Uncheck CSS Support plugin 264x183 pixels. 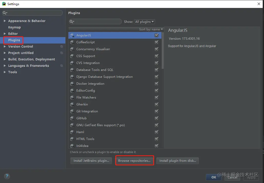point(157,56)
